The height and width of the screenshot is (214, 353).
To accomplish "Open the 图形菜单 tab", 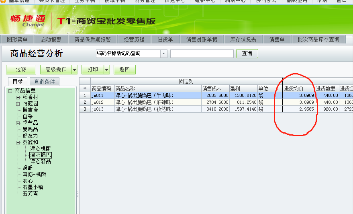I will click(17, 39).
